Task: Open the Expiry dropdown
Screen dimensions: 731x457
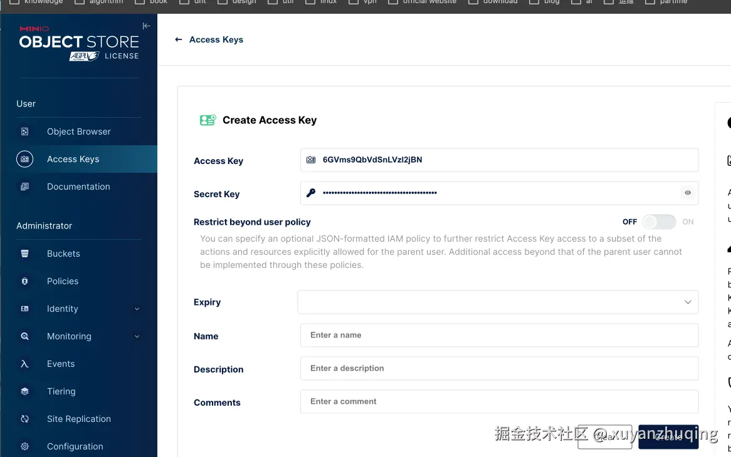Action: point(498,302)
